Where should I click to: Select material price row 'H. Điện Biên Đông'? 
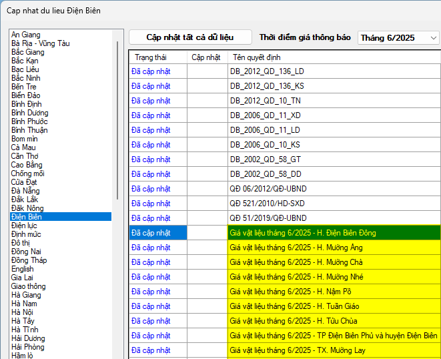pos(285,233)
